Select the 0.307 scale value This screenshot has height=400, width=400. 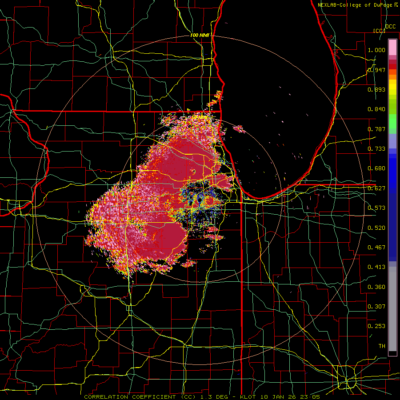tap(376, 307)
